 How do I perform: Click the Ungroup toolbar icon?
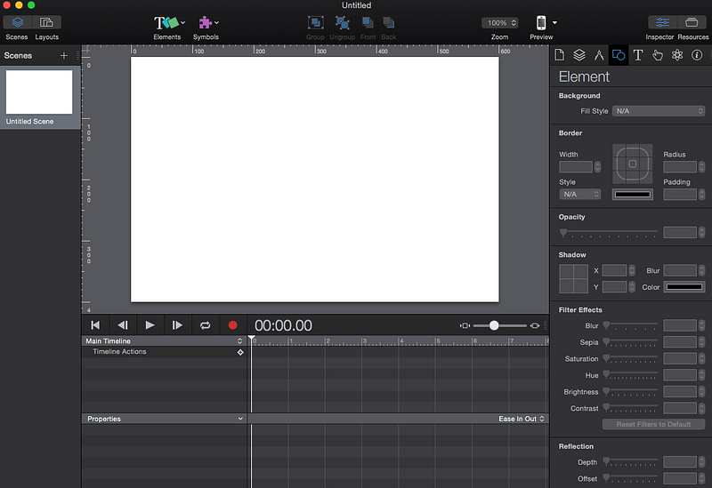coord(342,23)
